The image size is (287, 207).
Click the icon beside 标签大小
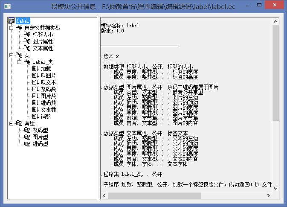point(27,35)
